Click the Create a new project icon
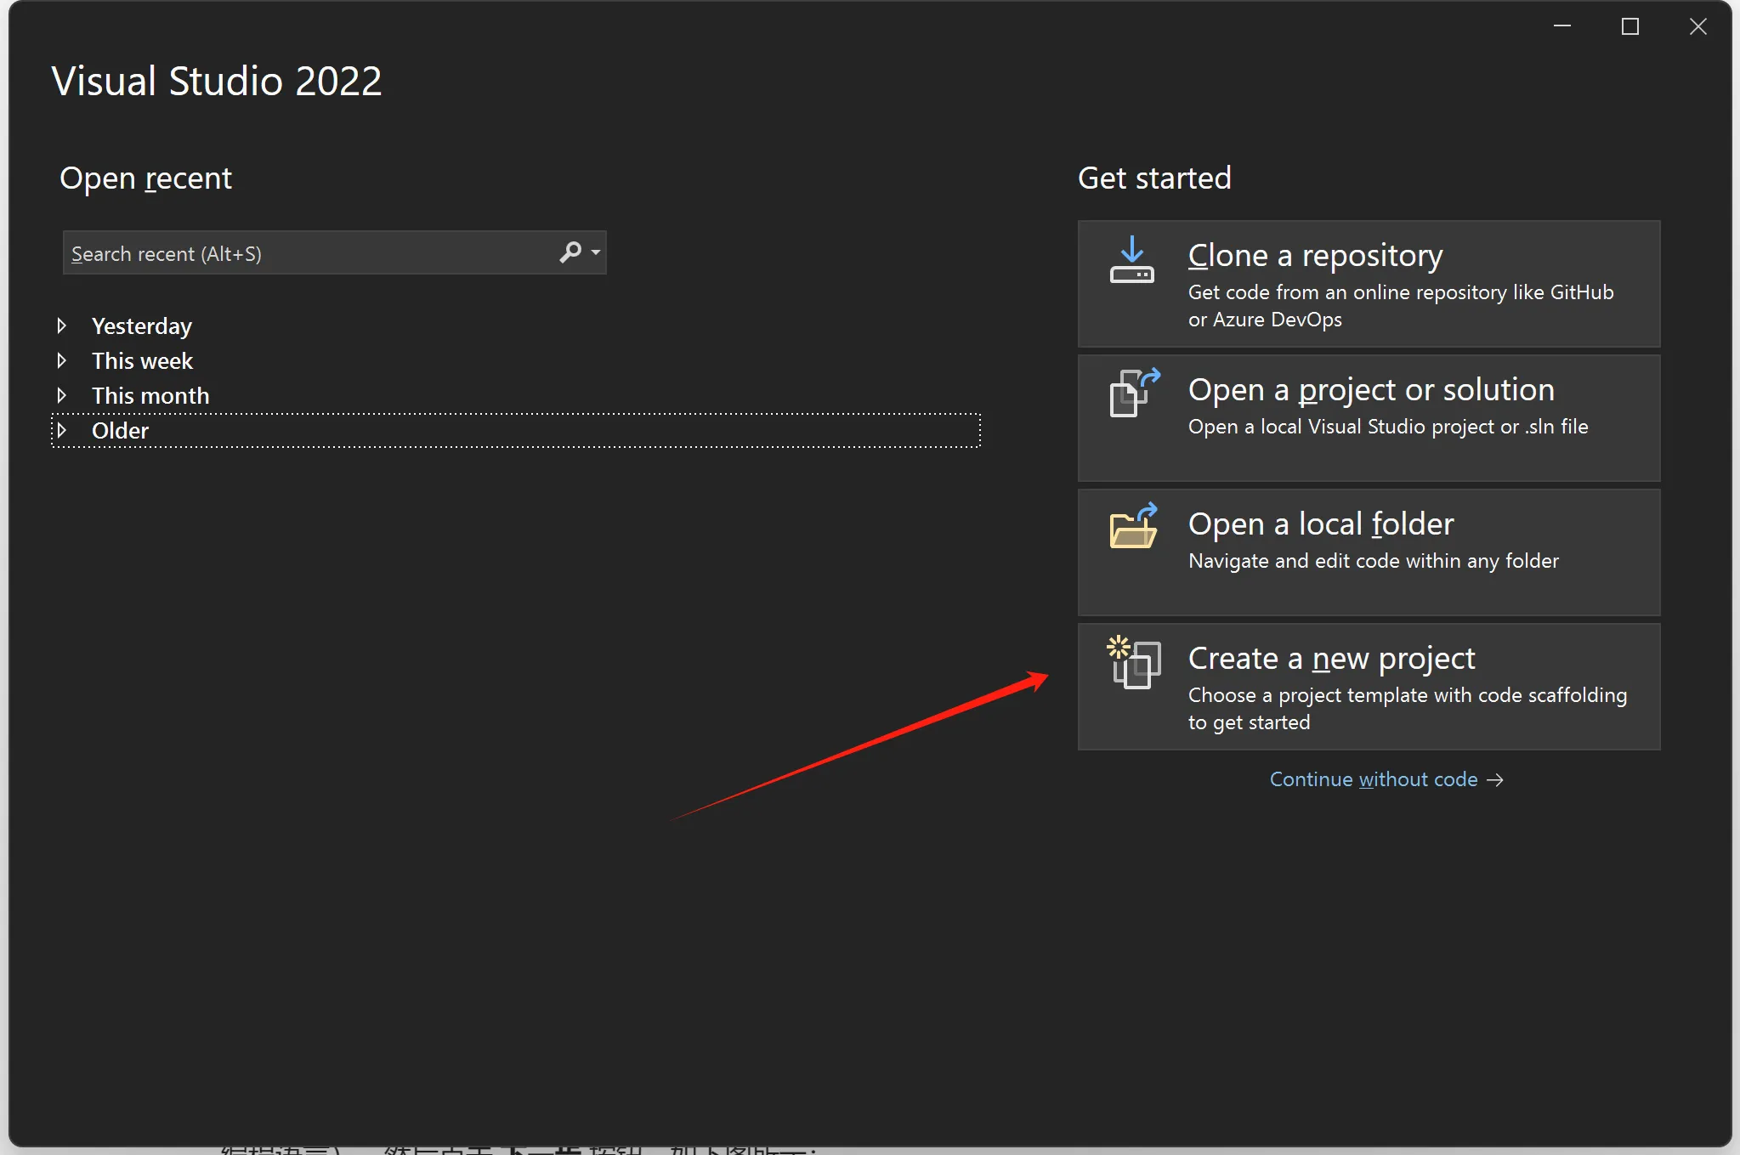This screenshot has height=1155, width=1740. pyautogui.click(x=1133, y=662)
